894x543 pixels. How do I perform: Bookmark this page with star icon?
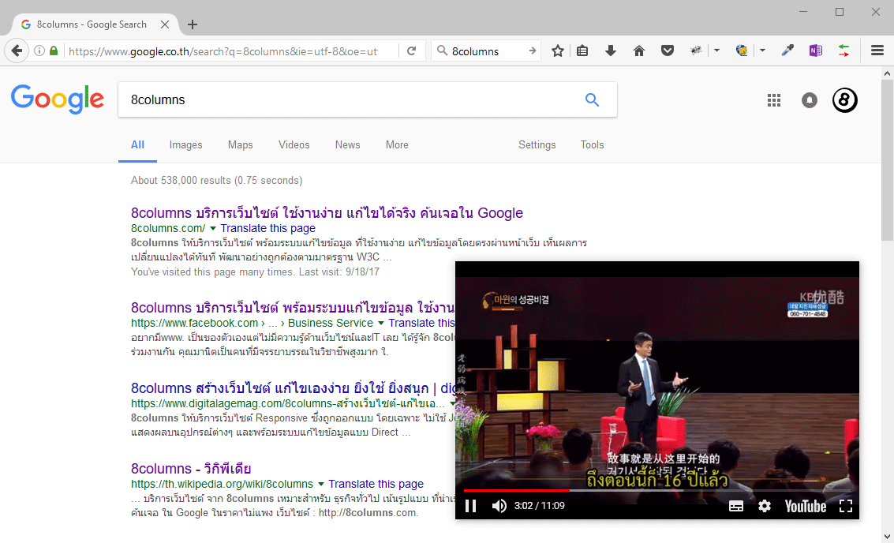[558, 51]
